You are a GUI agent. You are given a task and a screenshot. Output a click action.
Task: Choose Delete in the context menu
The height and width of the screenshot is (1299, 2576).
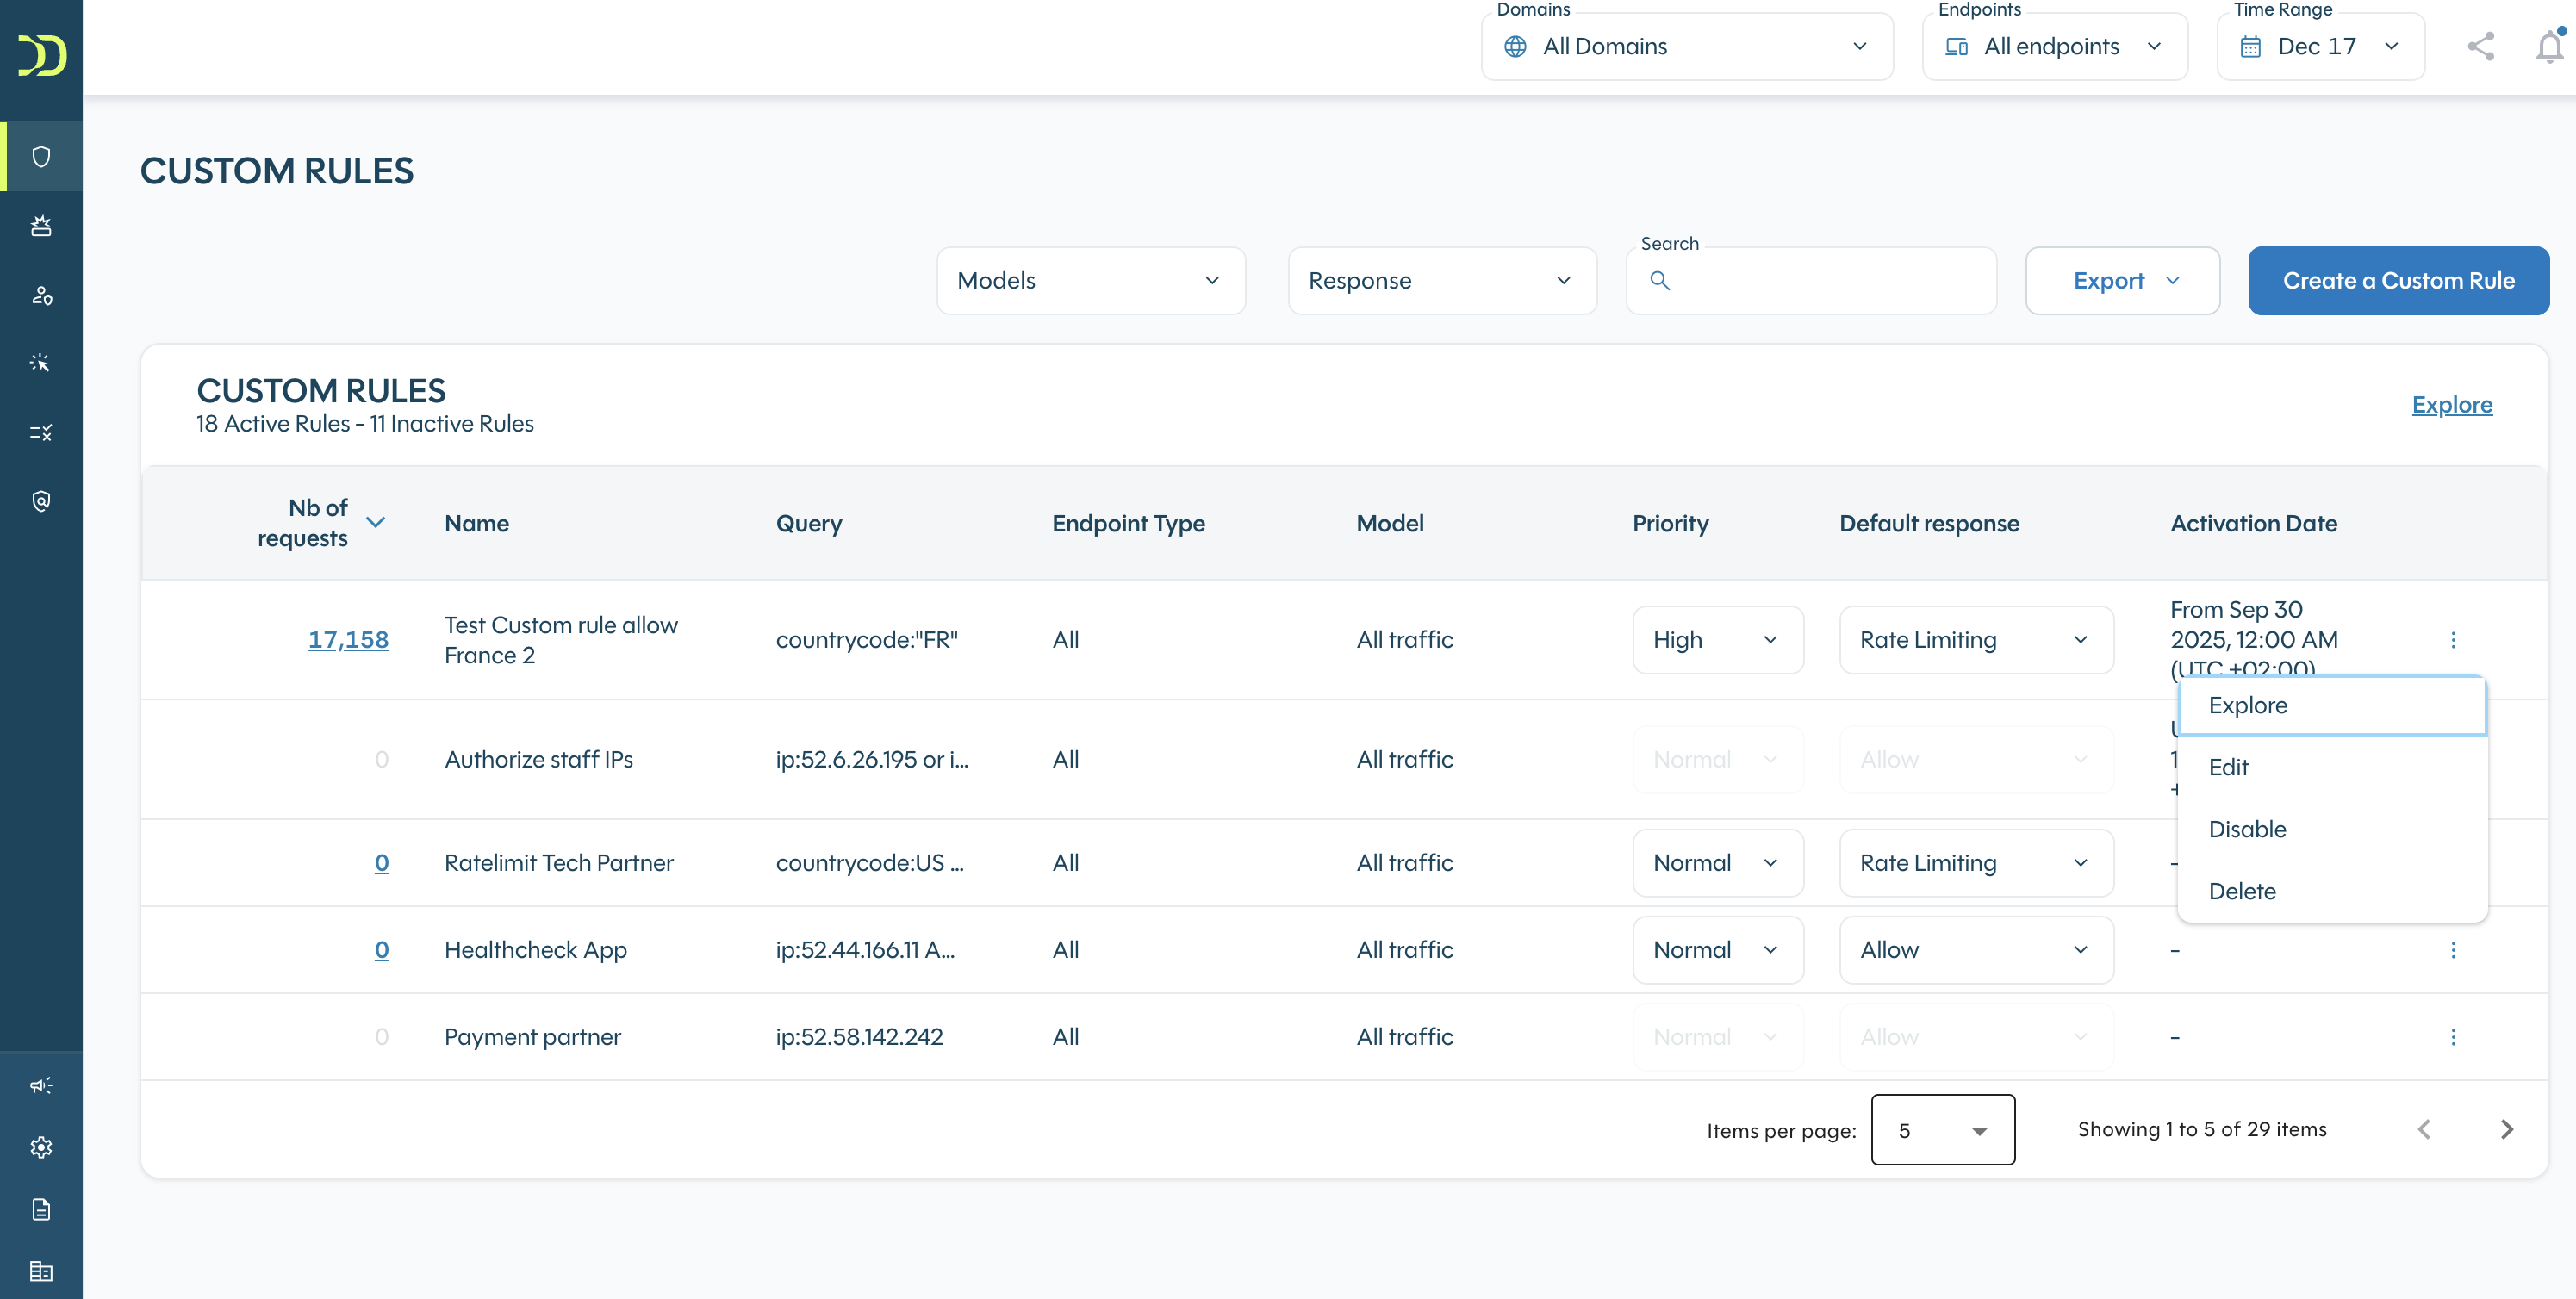(x=2241, y=891)
